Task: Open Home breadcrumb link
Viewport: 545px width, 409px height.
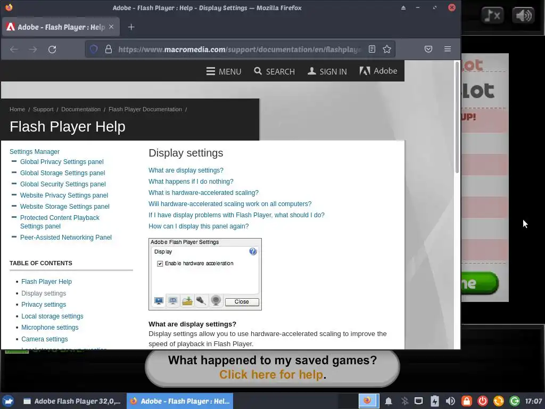Action: point(18,109)
